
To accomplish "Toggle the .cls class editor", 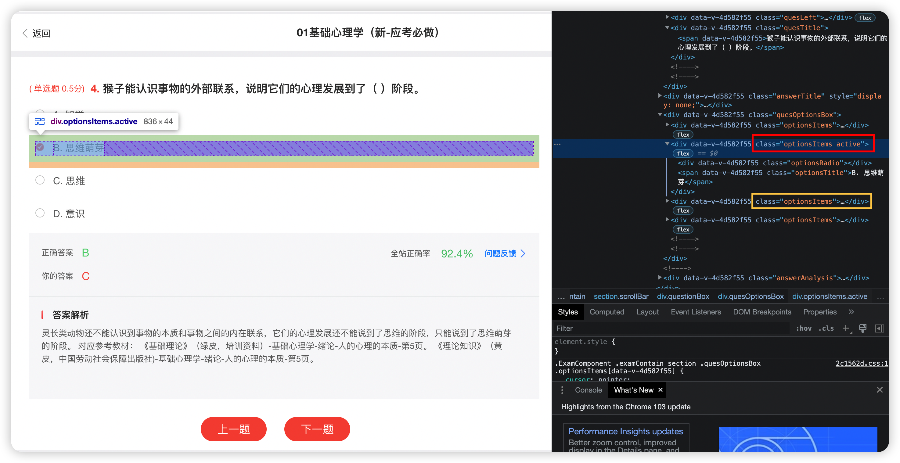I will (x=826, y=328).
